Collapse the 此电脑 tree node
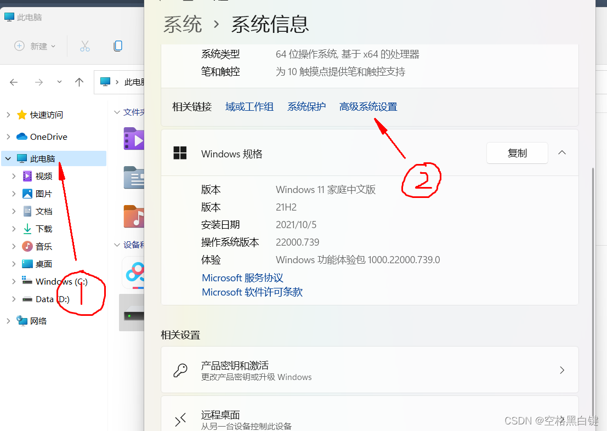 (8, 159)
